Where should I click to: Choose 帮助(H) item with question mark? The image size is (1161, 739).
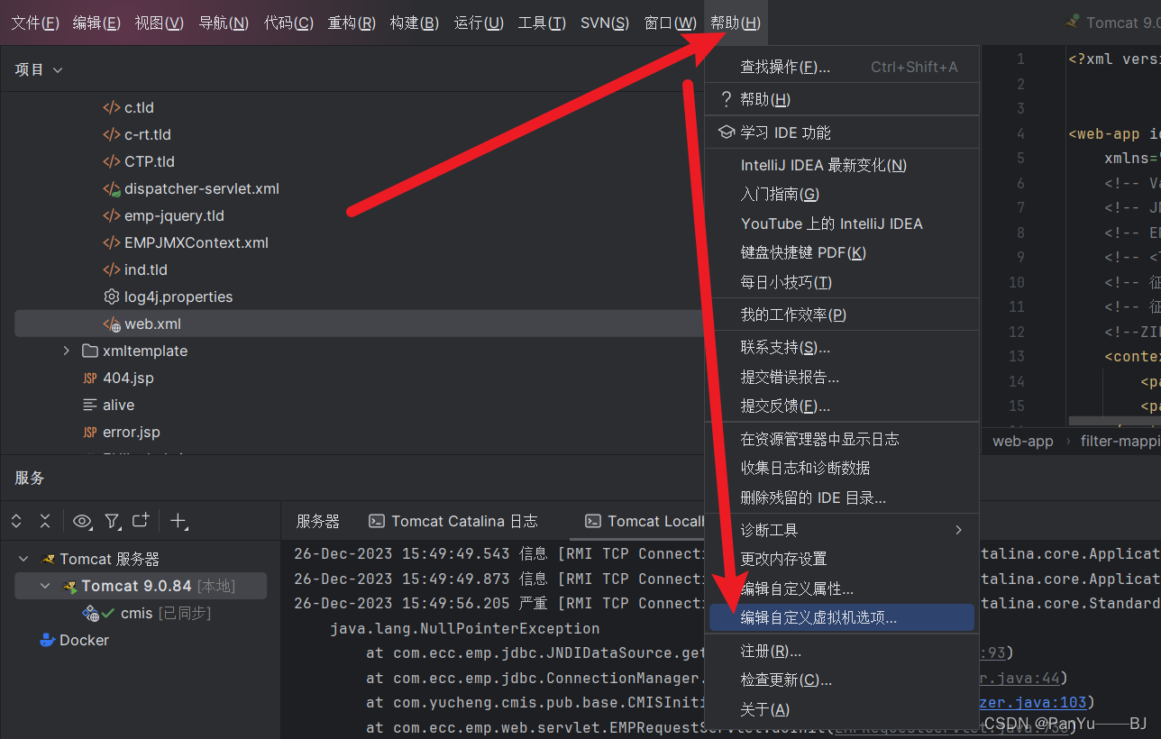click(843, 99)
